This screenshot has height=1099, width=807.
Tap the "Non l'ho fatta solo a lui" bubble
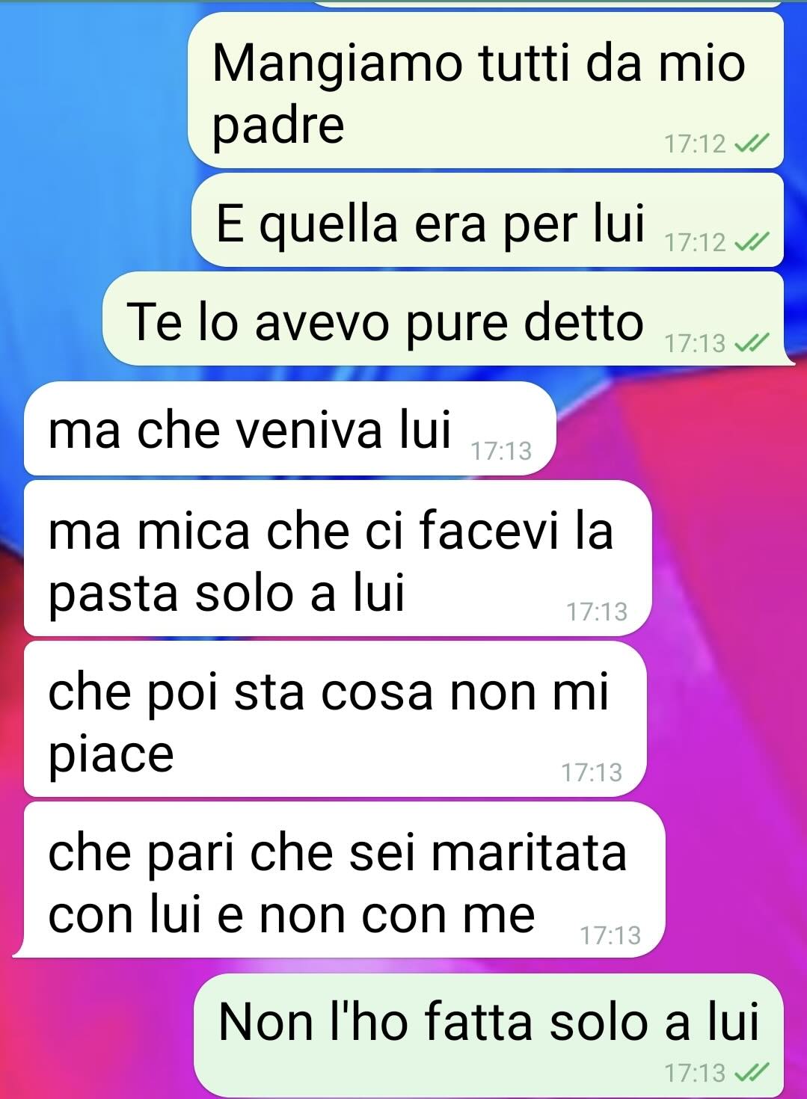488,1035
